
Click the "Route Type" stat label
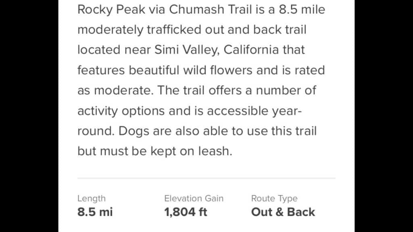point(274,198)
